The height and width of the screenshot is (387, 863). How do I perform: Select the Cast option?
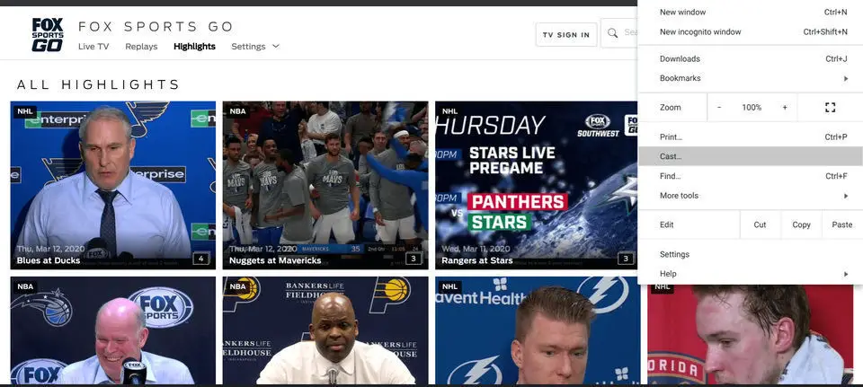tap(750, 156)
